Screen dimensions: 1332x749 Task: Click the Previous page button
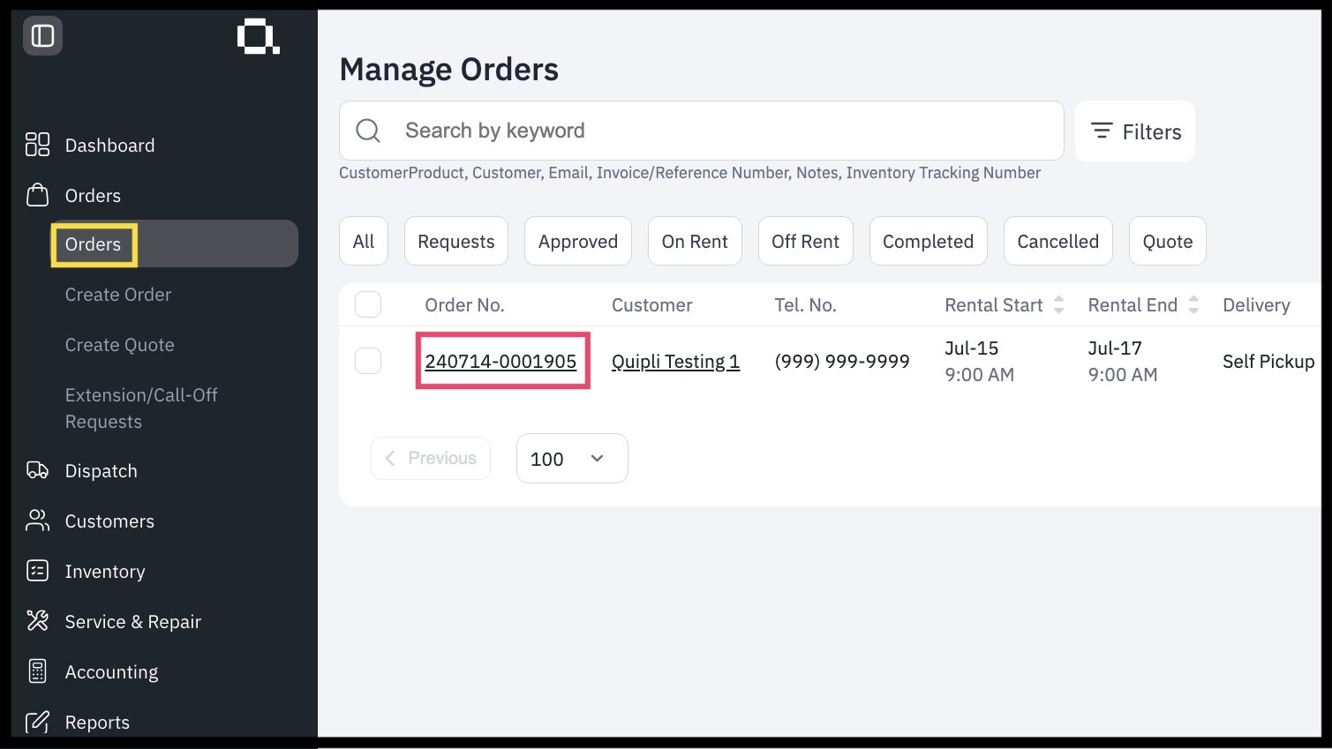click(431, 458)
